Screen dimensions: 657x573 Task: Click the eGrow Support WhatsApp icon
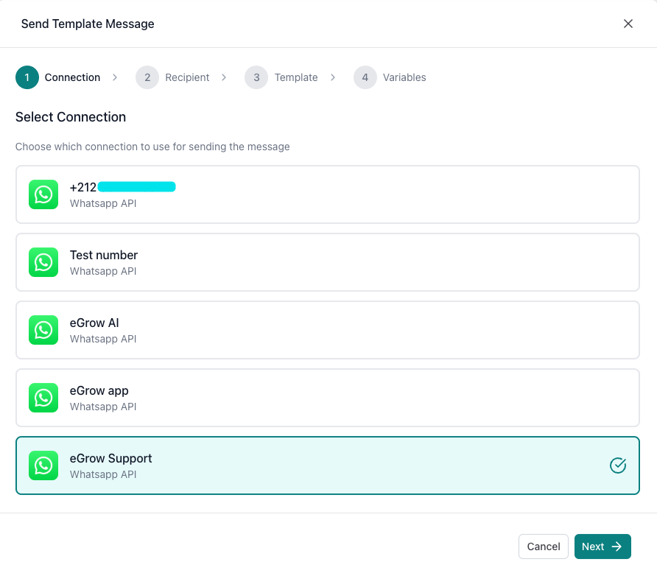coord(43,465)
